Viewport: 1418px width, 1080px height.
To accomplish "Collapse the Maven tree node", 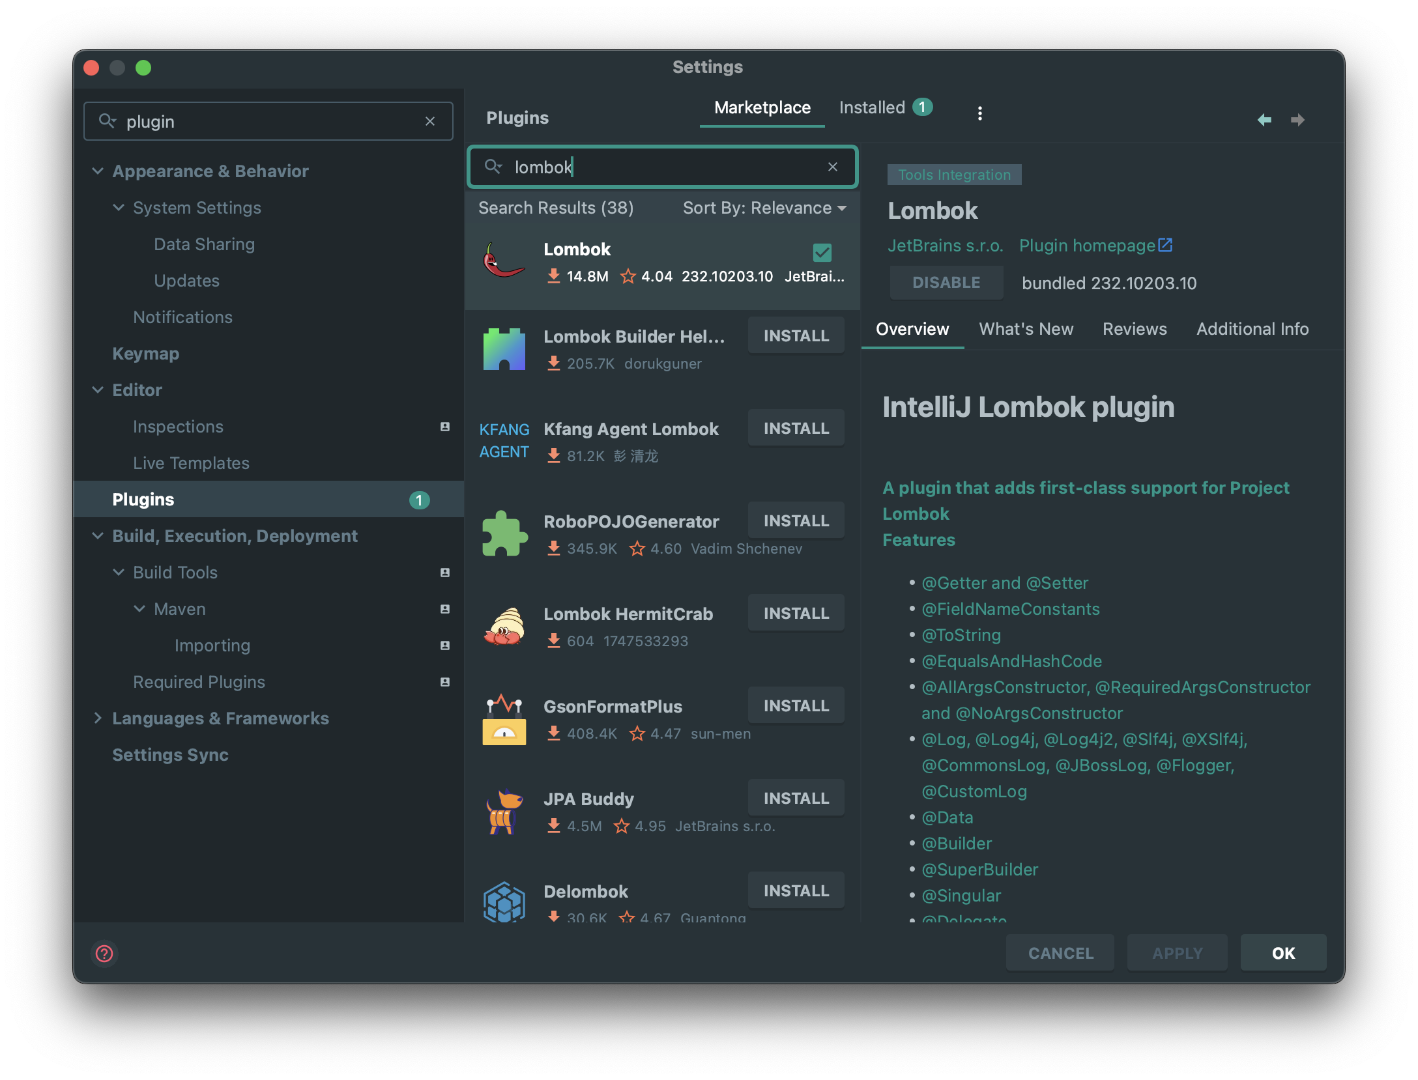I will [x=139, y=609].
